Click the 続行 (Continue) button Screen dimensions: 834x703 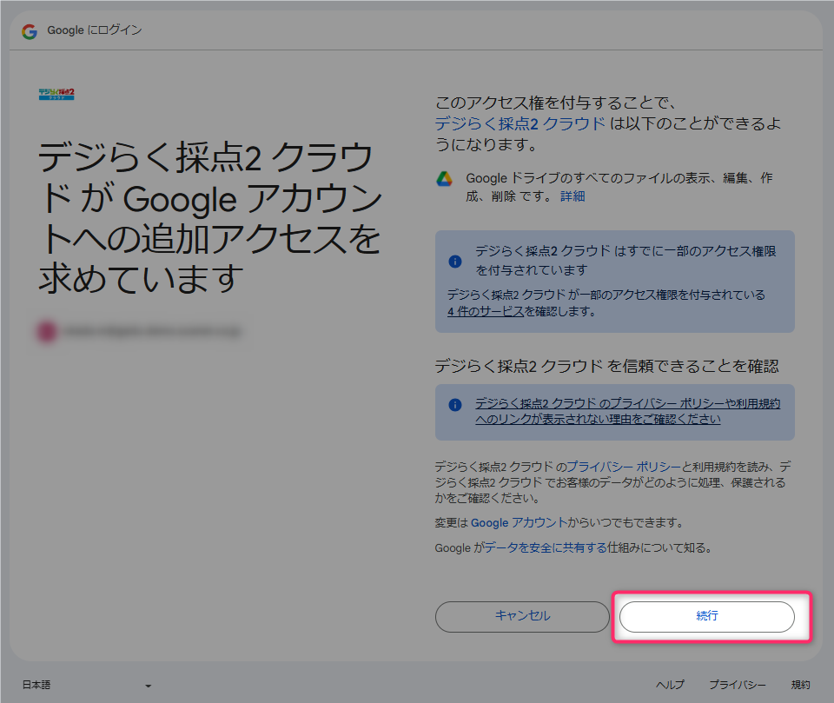706,616
